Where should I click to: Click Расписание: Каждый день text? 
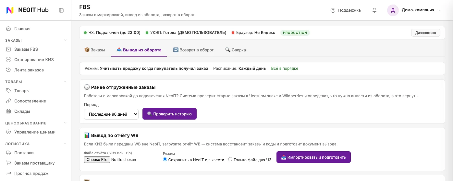(x=239, y=69)
